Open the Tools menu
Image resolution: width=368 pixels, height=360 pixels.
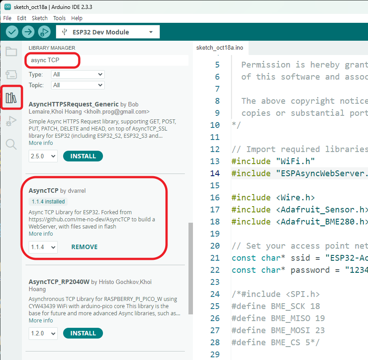[x=60, y=18]
